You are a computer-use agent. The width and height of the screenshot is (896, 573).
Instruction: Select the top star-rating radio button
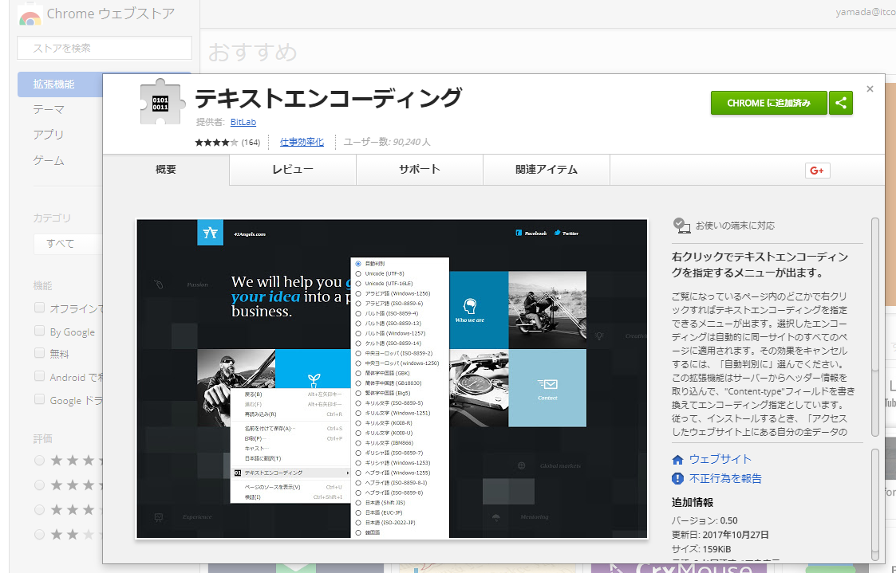[39, 460]
